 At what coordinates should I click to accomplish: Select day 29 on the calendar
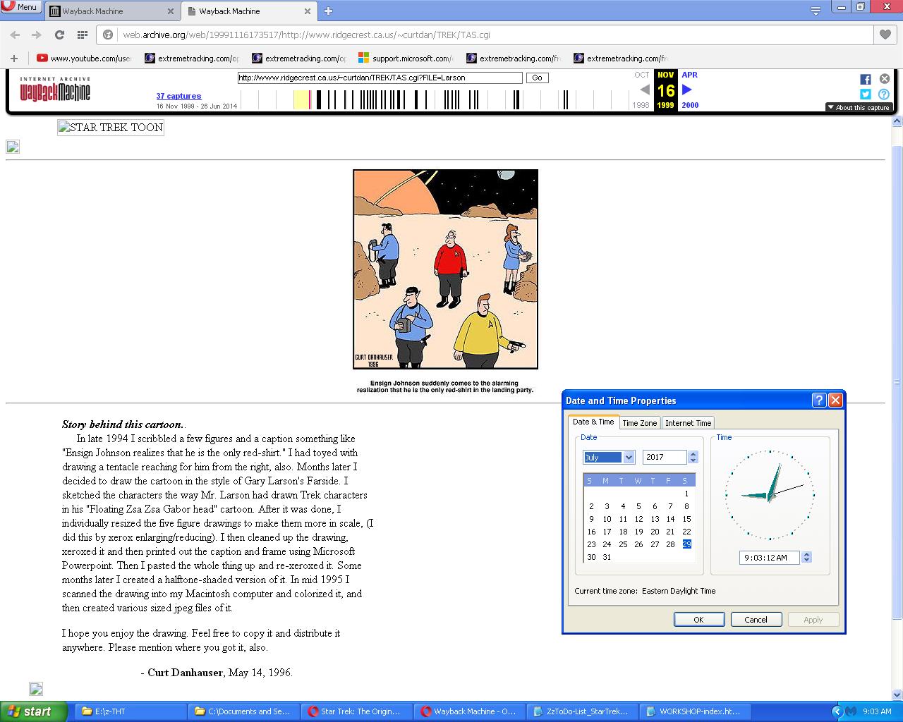(x=686, y=544)
